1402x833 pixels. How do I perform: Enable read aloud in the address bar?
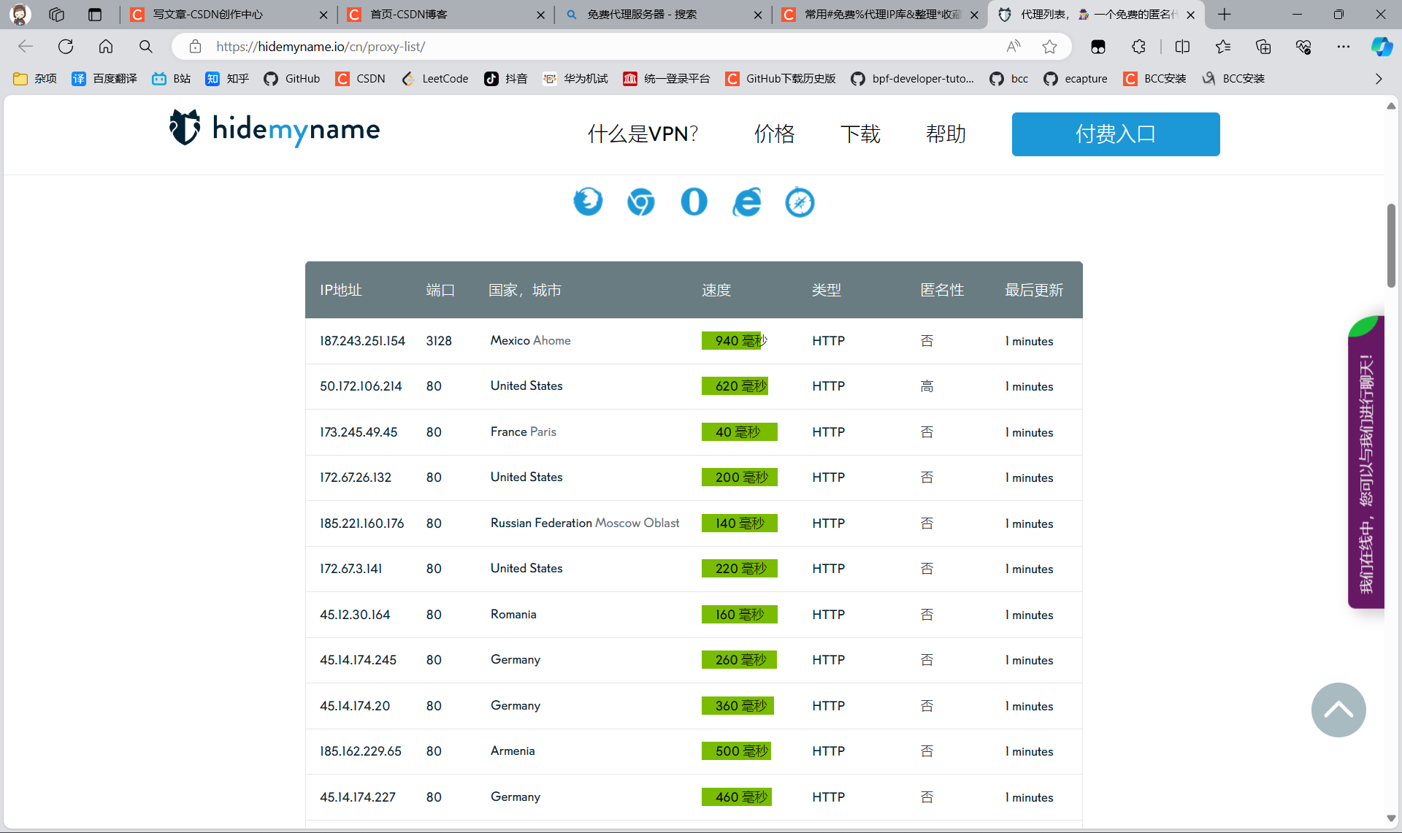pos(1013,46)
